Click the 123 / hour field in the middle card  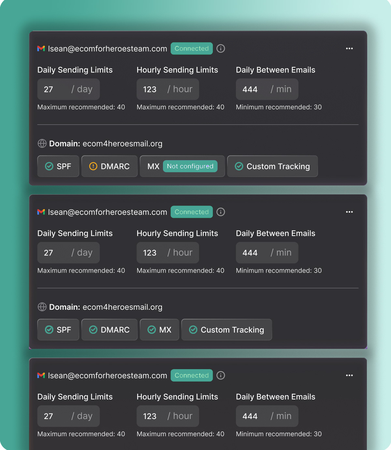168,253
